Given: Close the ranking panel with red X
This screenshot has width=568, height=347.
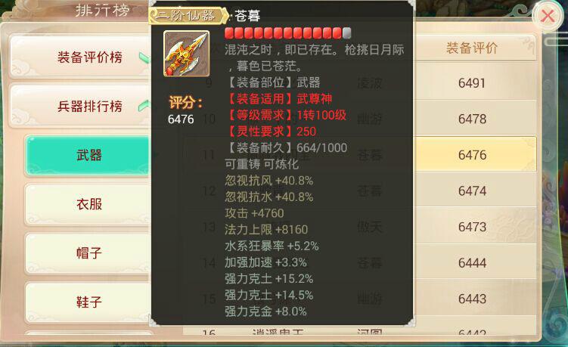Looking at the screenshot, I should point(548,17).
